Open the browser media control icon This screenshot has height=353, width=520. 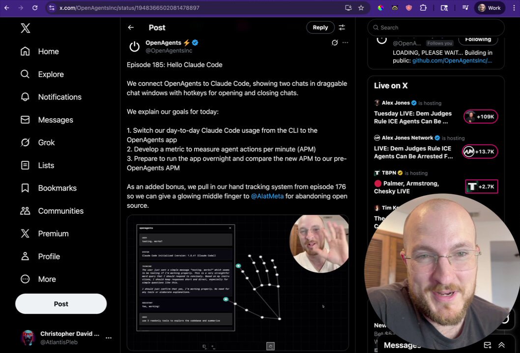(465, 8)
